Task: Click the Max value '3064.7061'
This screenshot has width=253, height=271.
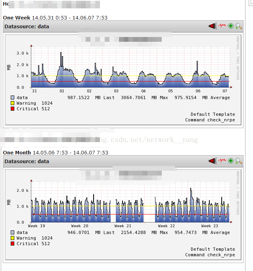Action: coord(133,97)
